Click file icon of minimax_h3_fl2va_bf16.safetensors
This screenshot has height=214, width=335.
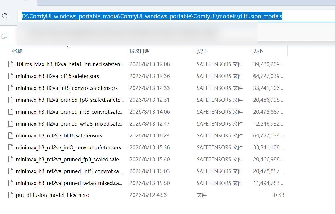pyautogui.click(x=11, y=76)
